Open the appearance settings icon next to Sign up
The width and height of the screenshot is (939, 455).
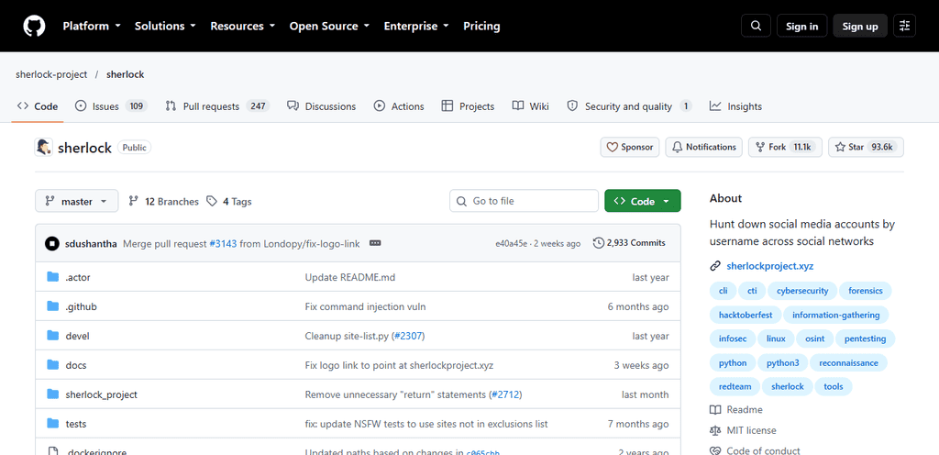tap(904, 26)
